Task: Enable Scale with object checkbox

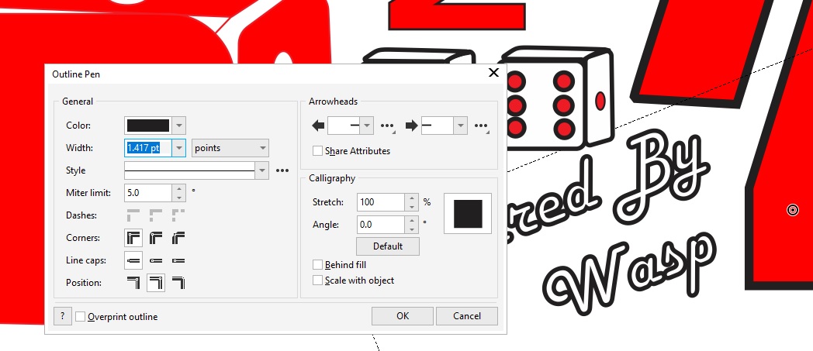Action: (x=317, y=280)
